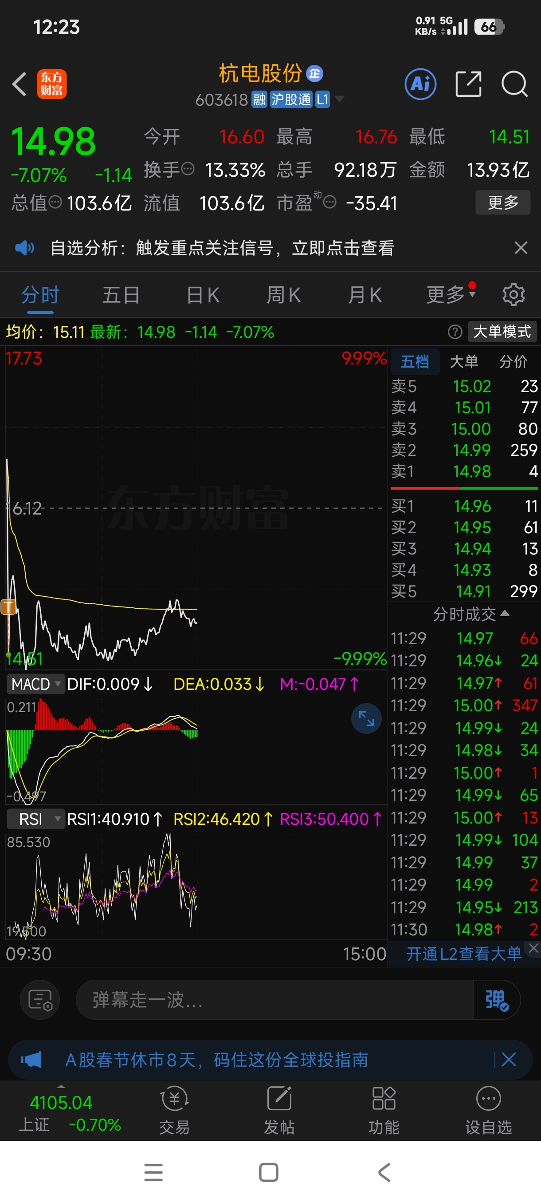Tap the share icon in the header
The image size is (541, 1204).
468,84
